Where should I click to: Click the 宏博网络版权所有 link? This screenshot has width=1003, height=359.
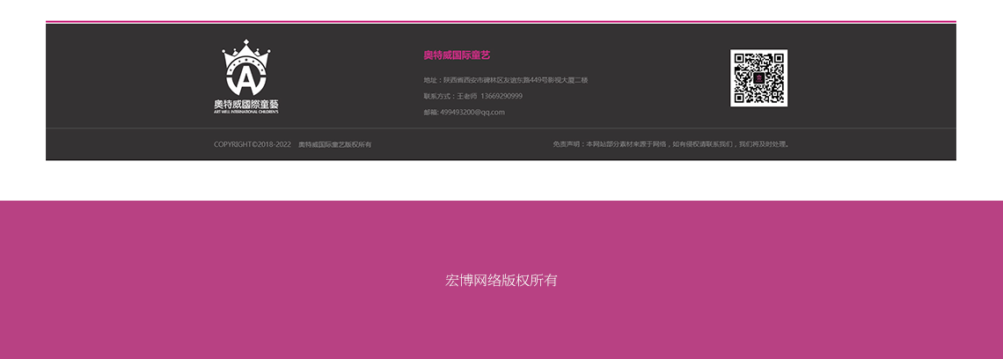(x=501, y=281)
